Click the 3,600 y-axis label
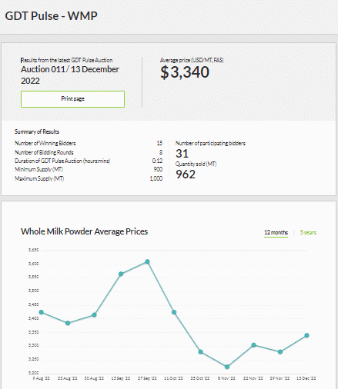The height and width of the screenshot is (389, 338). point(34,264)
